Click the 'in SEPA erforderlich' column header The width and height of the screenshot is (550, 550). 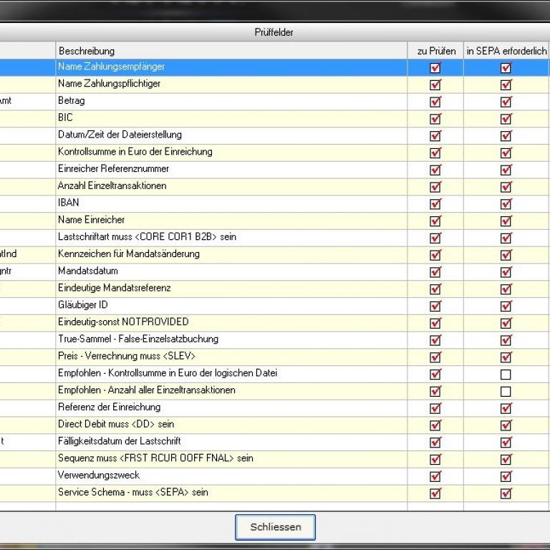tap(506, 51)
